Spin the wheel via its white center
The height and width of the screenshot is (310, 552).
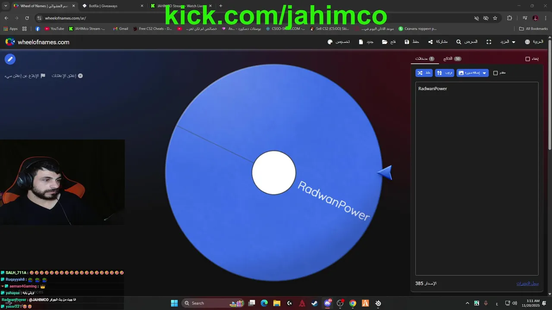274,173
